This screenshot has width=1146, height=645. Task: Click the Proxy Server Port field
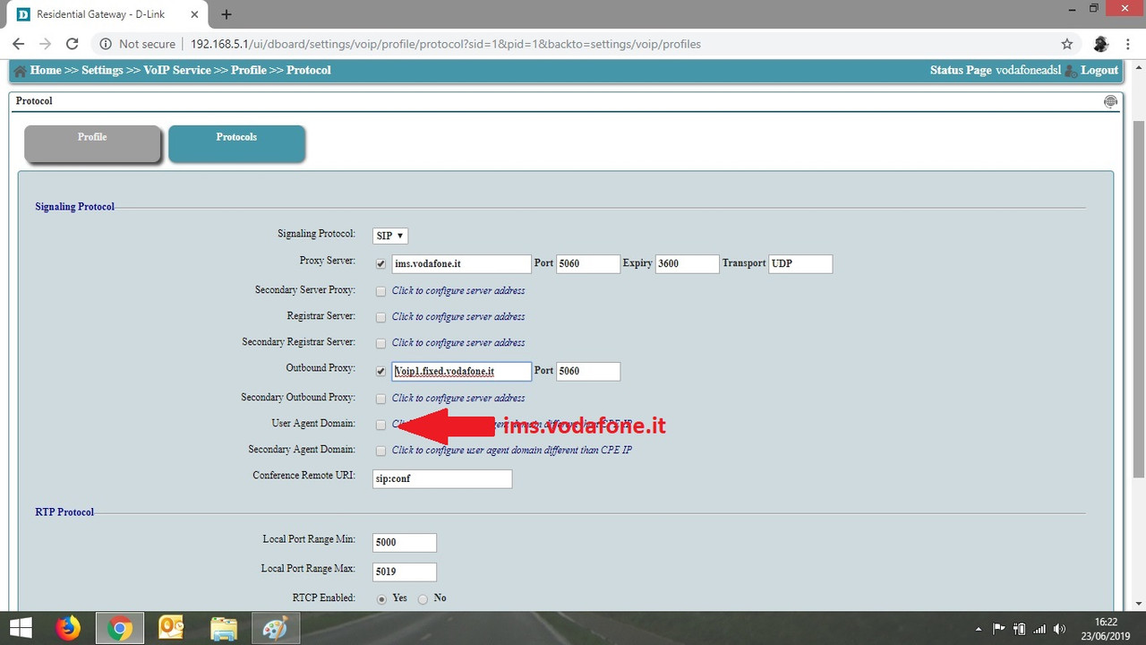click(588, 264)
